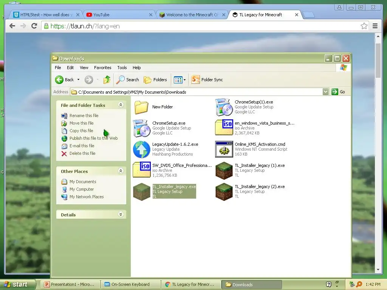Click the Online_KMS_Activation.cmd file name
Image resolution: width=387 pixels, height=290 pixels.
point(260,144)
